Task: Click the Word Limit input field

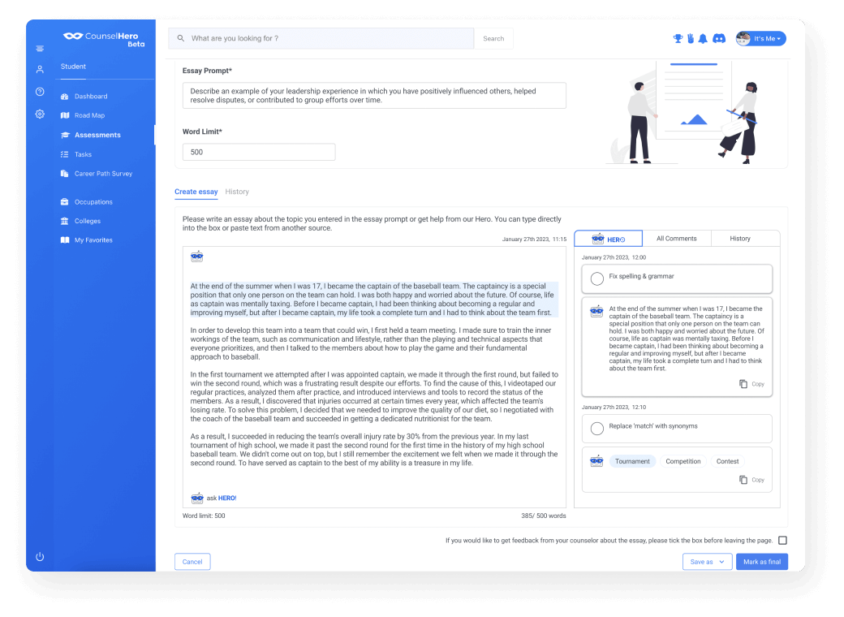Action: coord(259,152)
